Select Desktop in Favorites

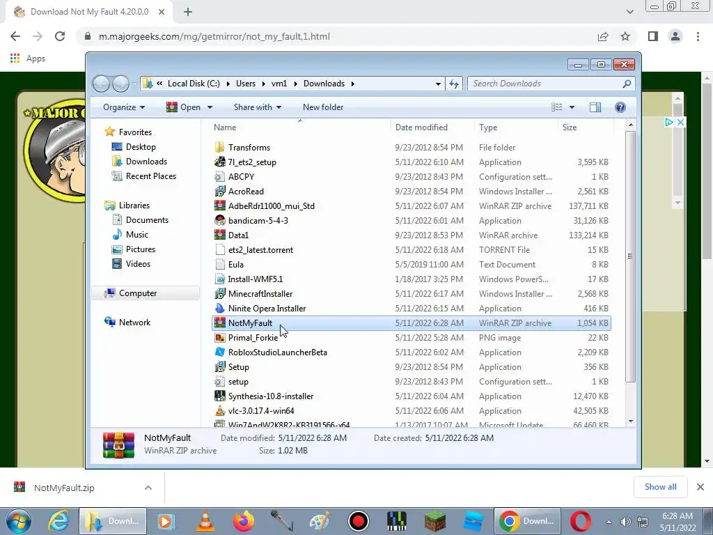(141, 147)
